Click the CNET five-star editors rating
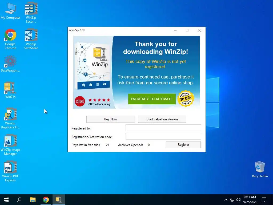The height and width of the screenshot is (205, 273). 99,102
